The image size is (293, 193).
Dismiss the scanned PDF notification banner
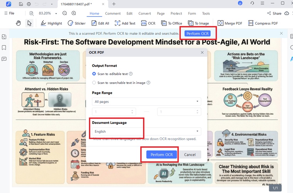point(281,33)
